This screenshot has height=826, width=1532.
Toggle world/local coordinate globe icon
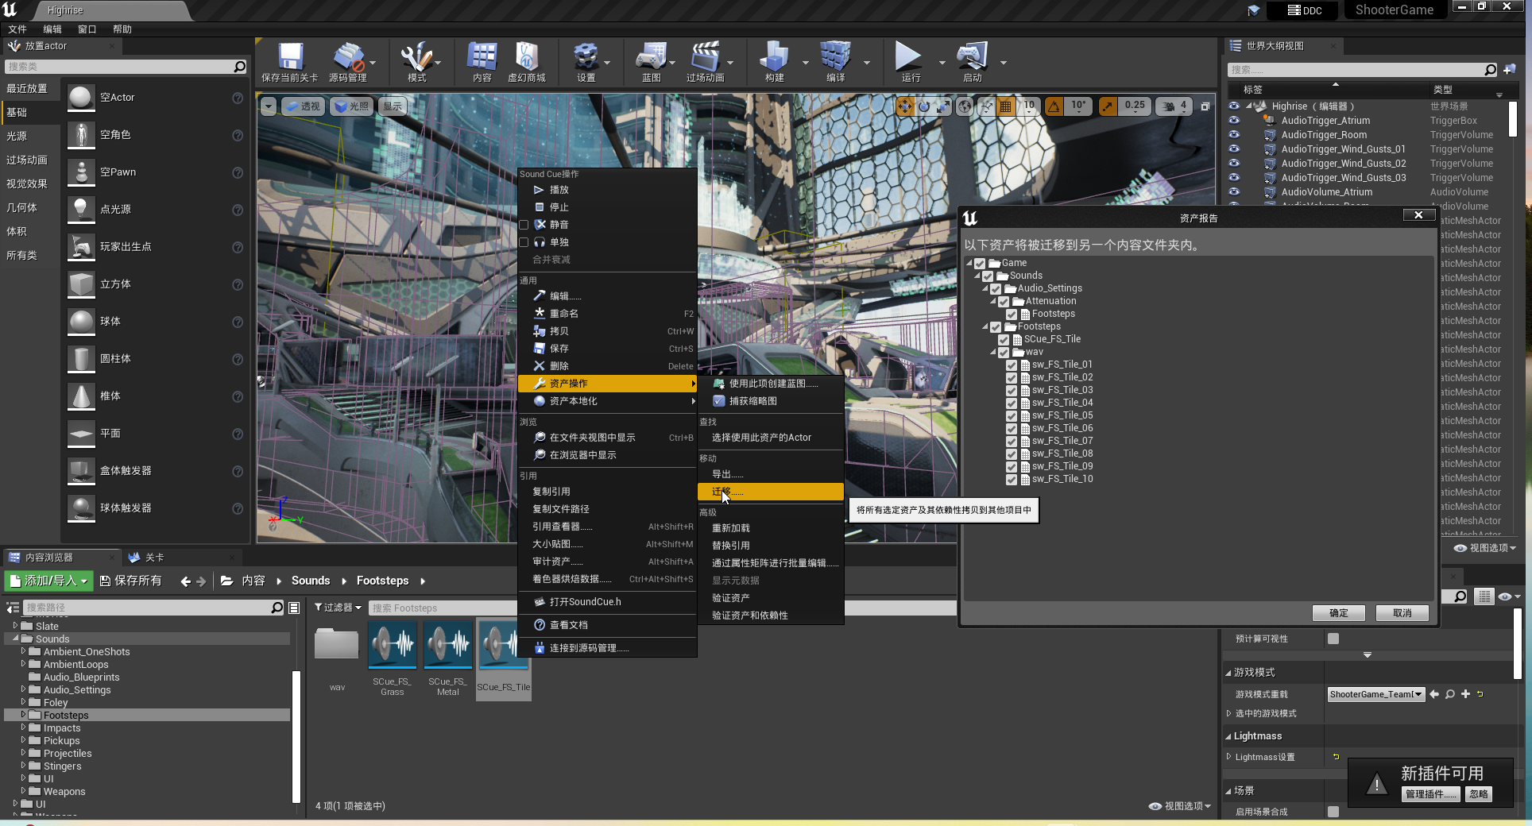(x=965, y=106)
